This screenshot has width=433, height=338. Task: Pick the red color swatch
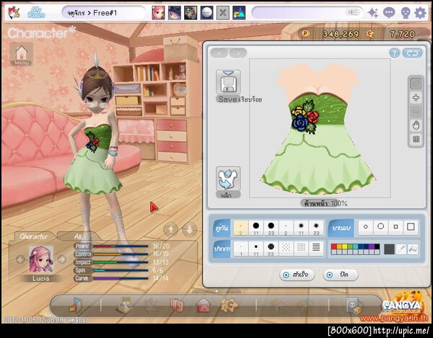pyautogui.click(x=334, y=246)
